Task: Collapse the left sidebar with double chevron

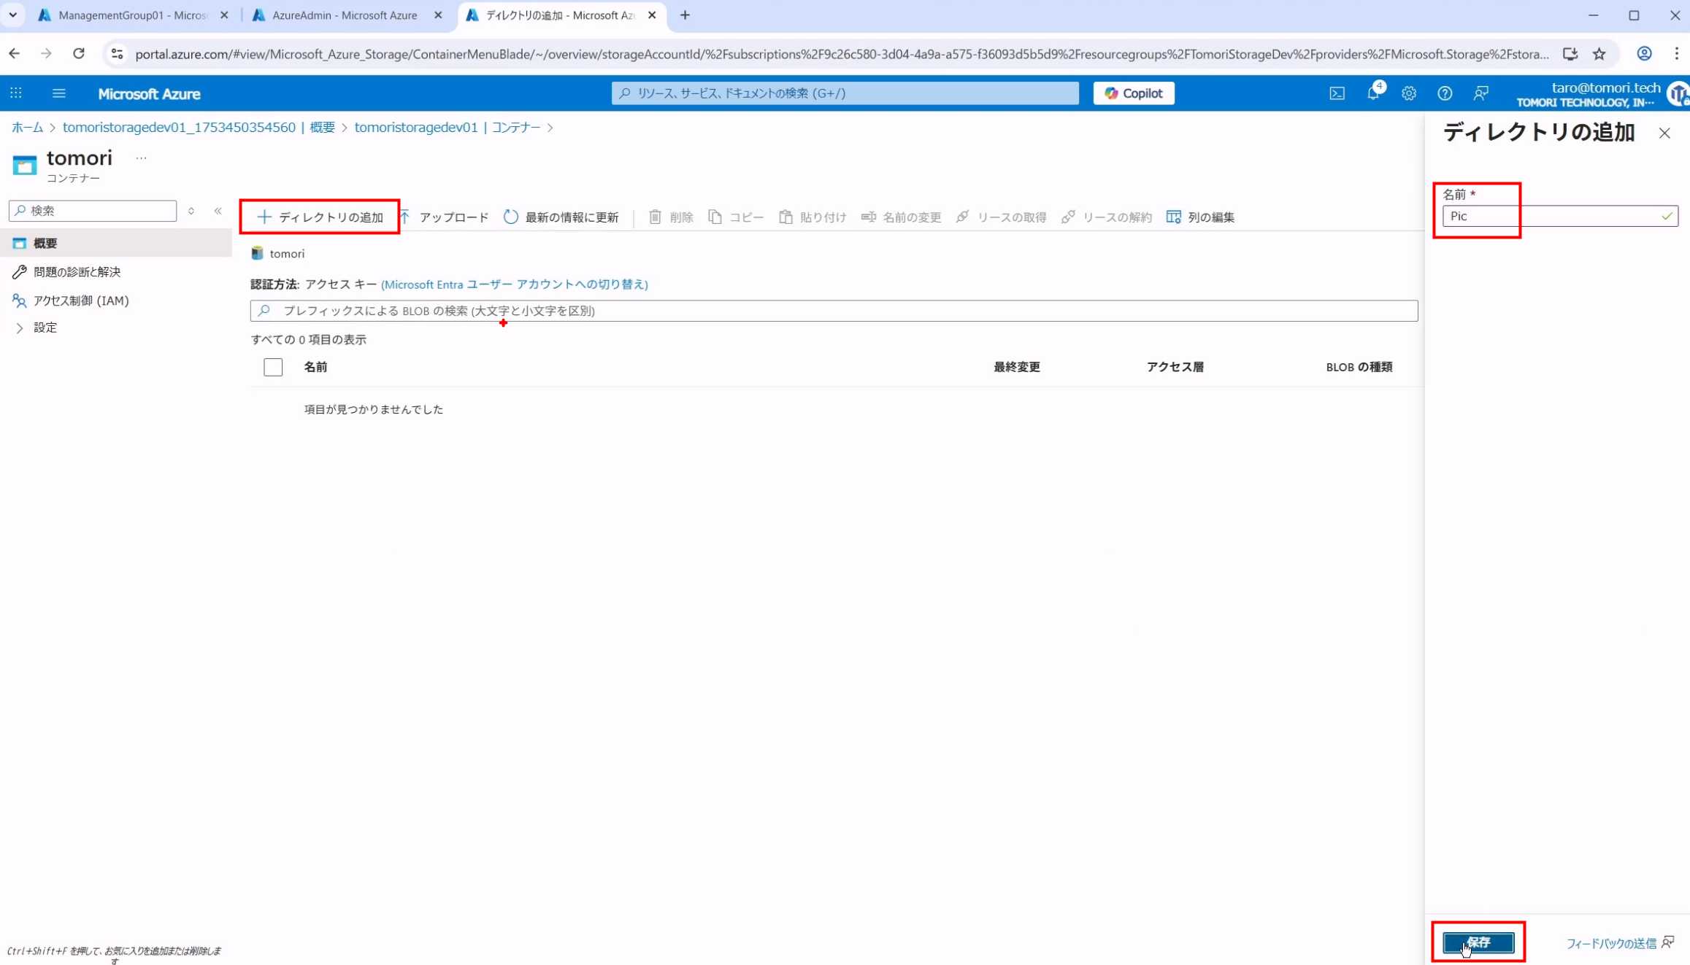Action: click(218, 211)
